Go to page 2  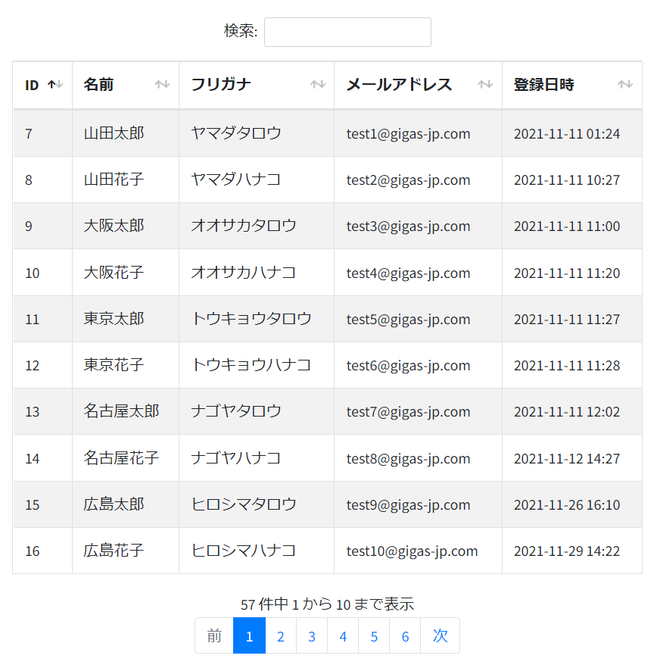pos(281,635)
